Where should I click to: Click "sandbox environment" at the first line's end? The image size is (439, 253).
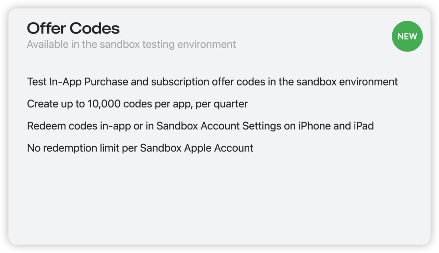(347, 82)
